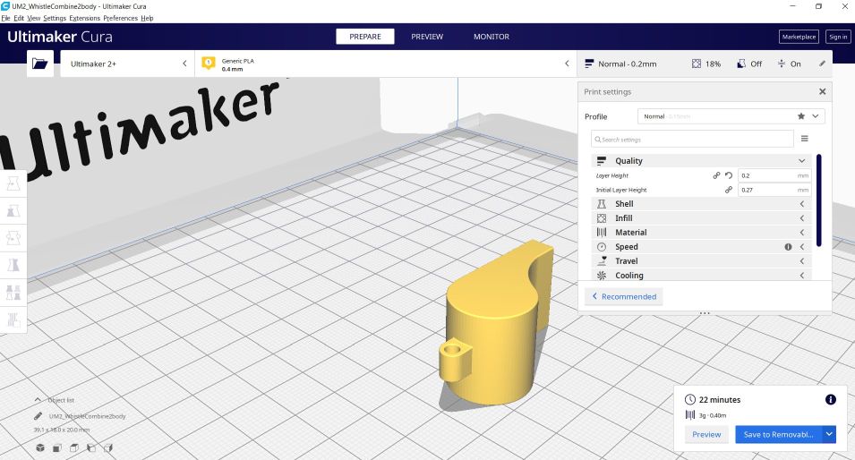Click the print settings panel scrollbar
This screenshot has width=855, height=460.
[x=819, y=200]
